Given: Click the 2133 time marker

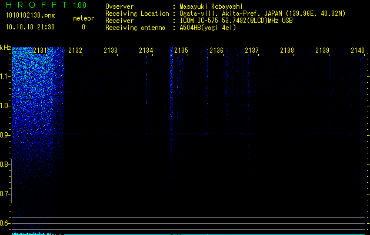Looking at the screenshot, I should point(111,51).
